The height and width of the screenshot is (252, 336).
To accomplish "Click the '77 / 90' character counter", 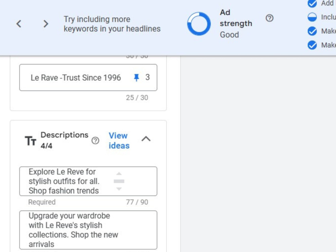I will point(137,202).
